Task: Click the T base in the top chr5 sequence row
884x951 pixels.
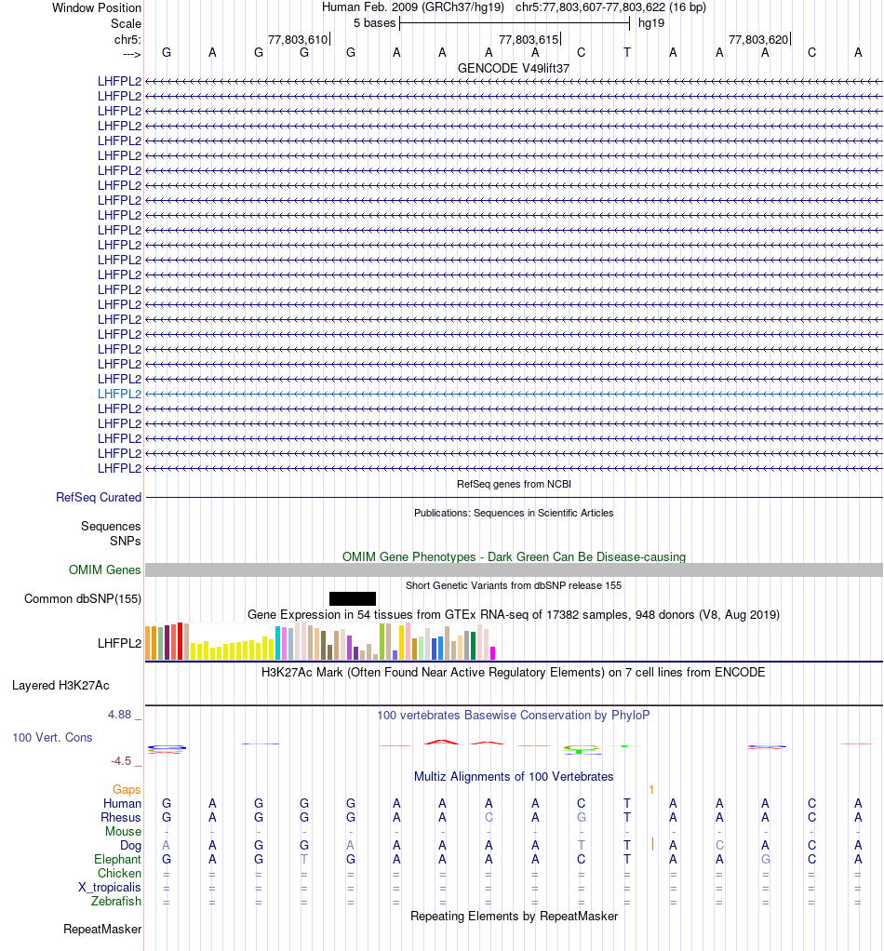Action: (x=627, y=53)
